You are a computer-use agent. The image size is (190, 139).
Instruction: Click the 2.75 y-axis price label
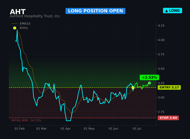pos(161,112)
